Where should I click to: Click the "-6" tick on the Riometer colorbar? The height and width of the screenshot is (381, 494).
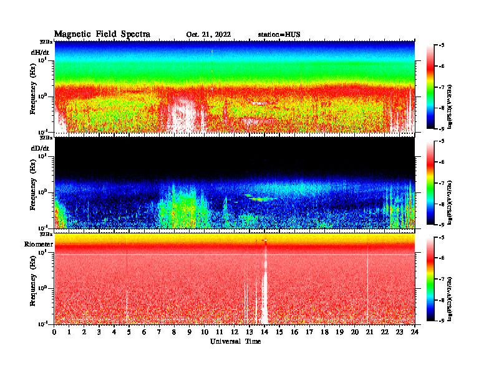pyautogui.click(x=442, y=258)
